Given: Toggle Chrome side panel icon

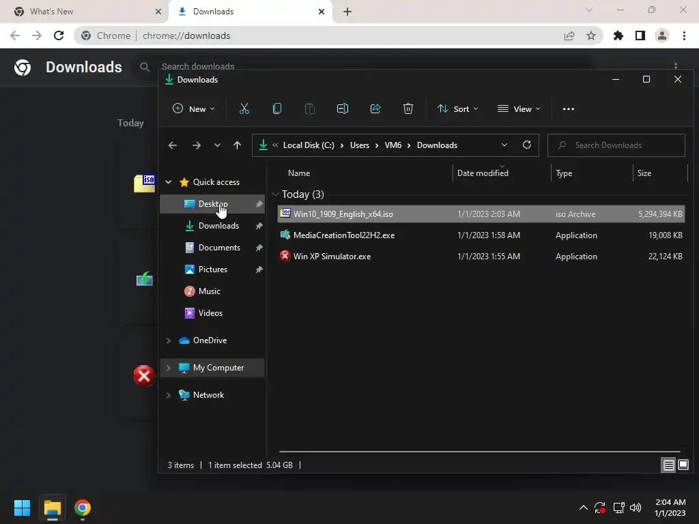Looking at the screenshot, I should [x=640, y=35].
